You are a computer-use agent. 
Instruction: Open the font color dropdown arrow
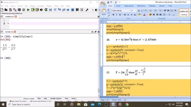tap(147, 15)
